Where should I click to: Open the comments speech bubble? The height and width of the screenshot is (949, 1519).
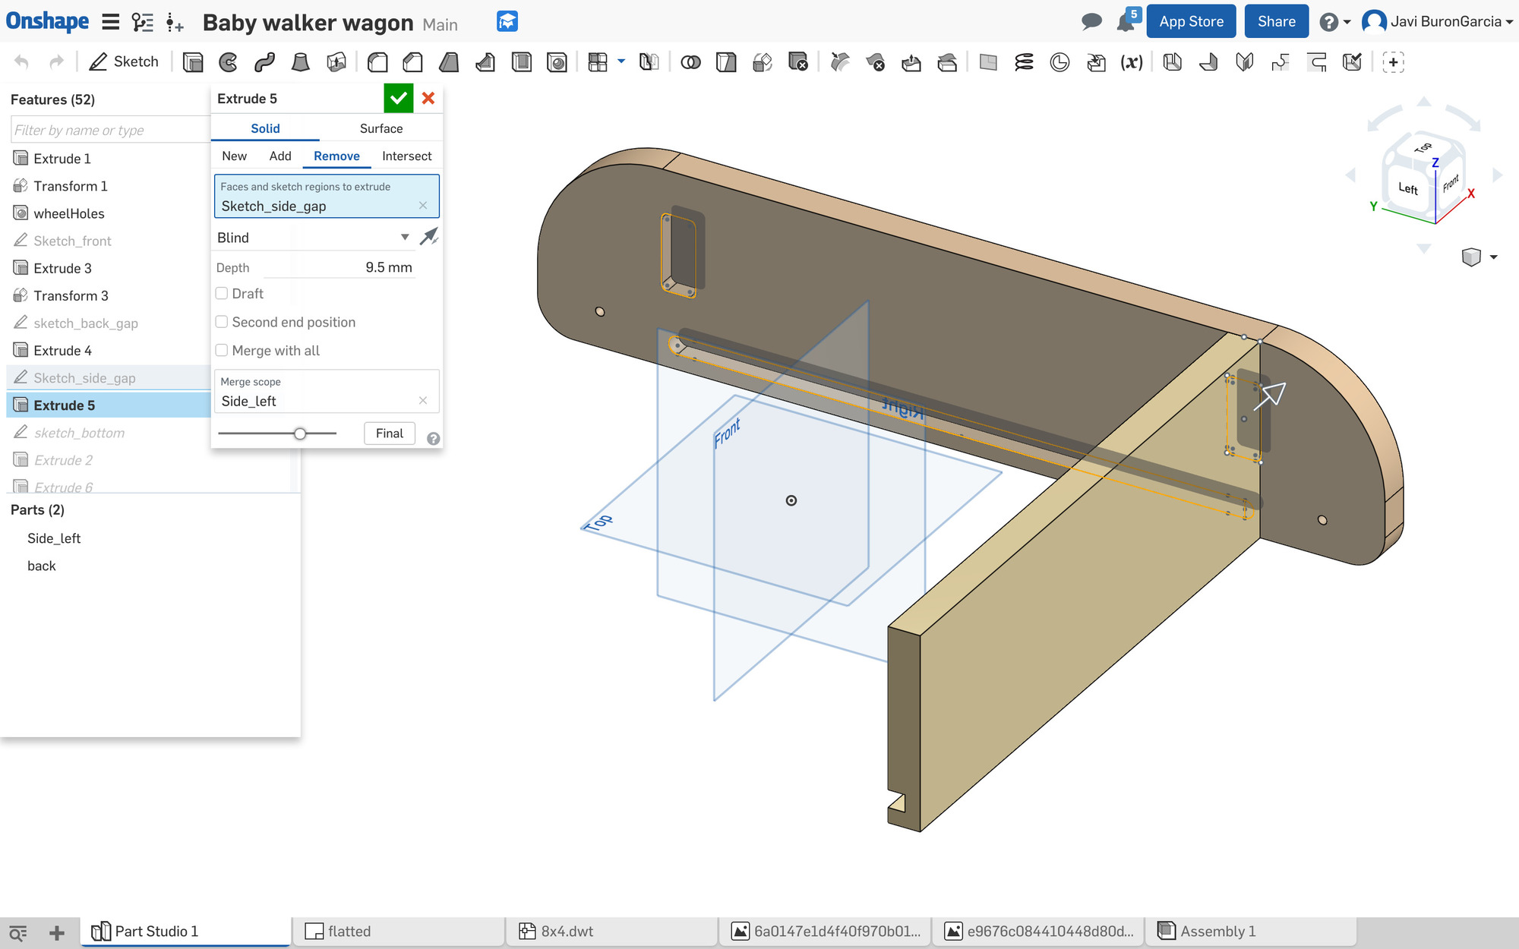tap(1091, 21)
